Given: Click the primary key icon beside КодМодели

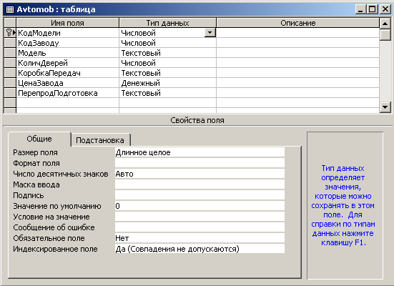Looking at the screenshot, I should coord(9,33).
